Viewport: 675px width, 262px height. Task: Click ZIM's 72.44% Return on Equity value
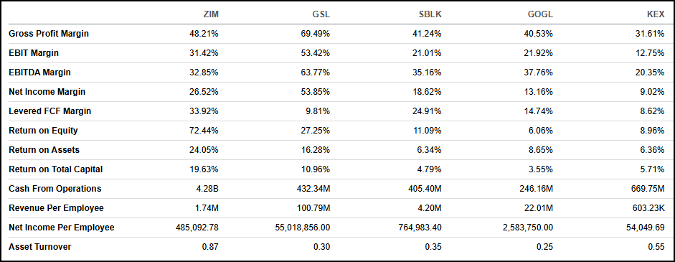[206, 131]
